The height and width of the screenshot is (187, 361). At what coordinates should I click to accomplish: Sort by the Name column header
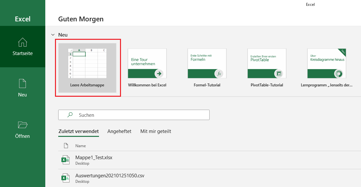(81, 146)
